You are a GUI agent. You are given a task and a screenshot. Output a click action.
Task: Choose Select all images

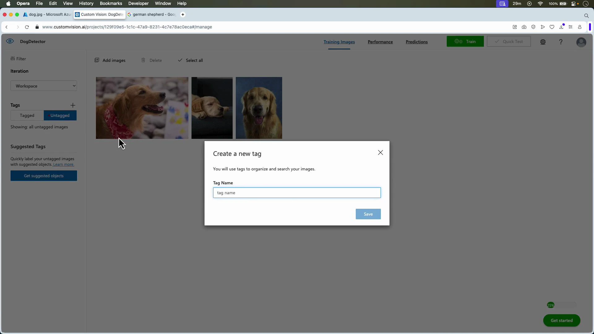[x=190, y=60]
